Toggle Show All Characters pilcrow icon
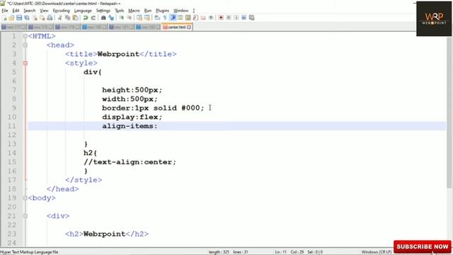 pos(165,18)
